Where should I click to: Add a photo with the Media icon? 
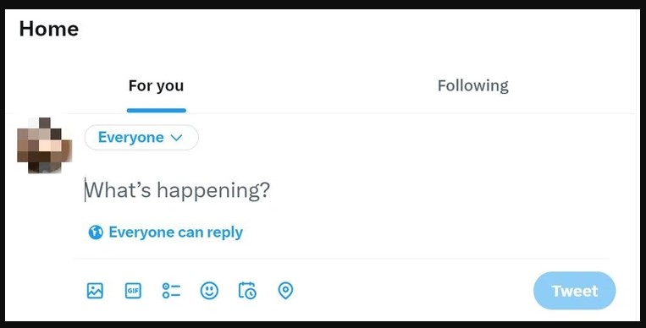coord(95,291)
